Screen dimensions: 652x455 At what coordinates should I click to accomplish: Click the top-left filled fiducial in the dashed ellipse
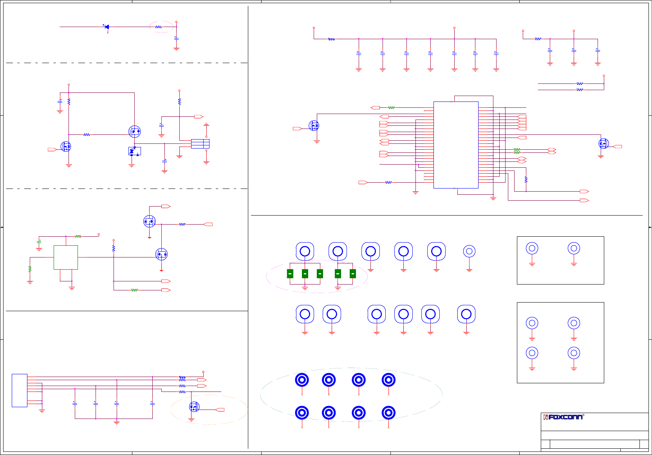point(302,380)
